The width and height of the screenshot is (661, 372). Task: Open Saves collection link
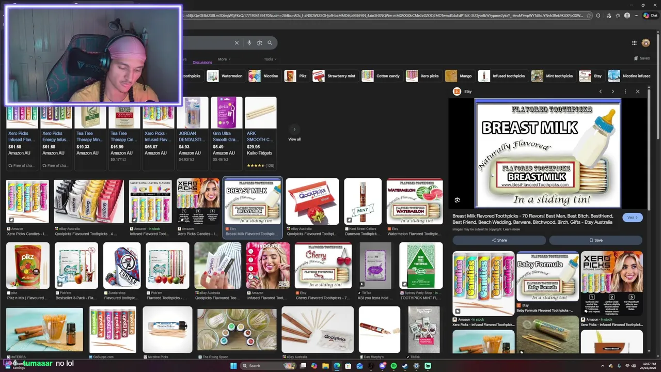pos(642,58)
